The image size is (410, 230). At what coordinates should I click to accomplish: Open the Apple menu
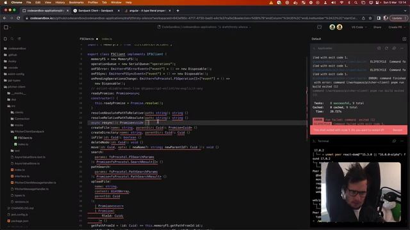(5, 3)
